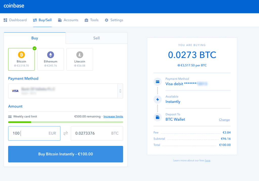Click the Deposit To wallet icon
Viewport: 259px width, 181px height.
(x=158, y=117)
